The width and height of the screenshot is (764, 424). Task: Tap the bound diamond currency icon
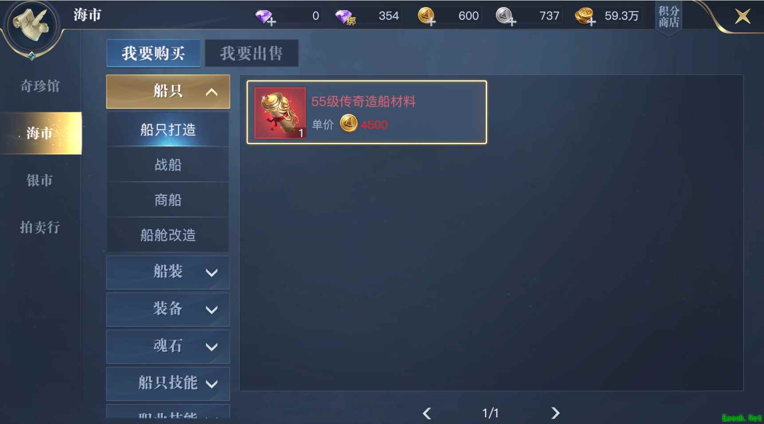346,17
